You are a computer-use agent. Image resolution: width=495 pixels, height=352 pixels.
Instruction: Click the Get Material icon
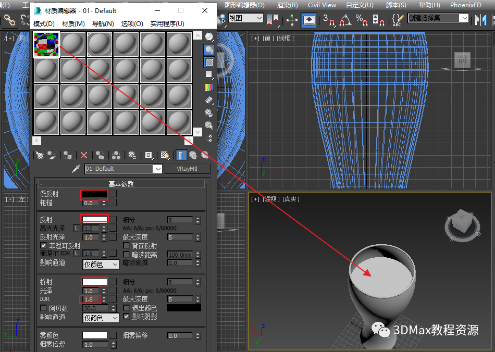tap(40, 155)
